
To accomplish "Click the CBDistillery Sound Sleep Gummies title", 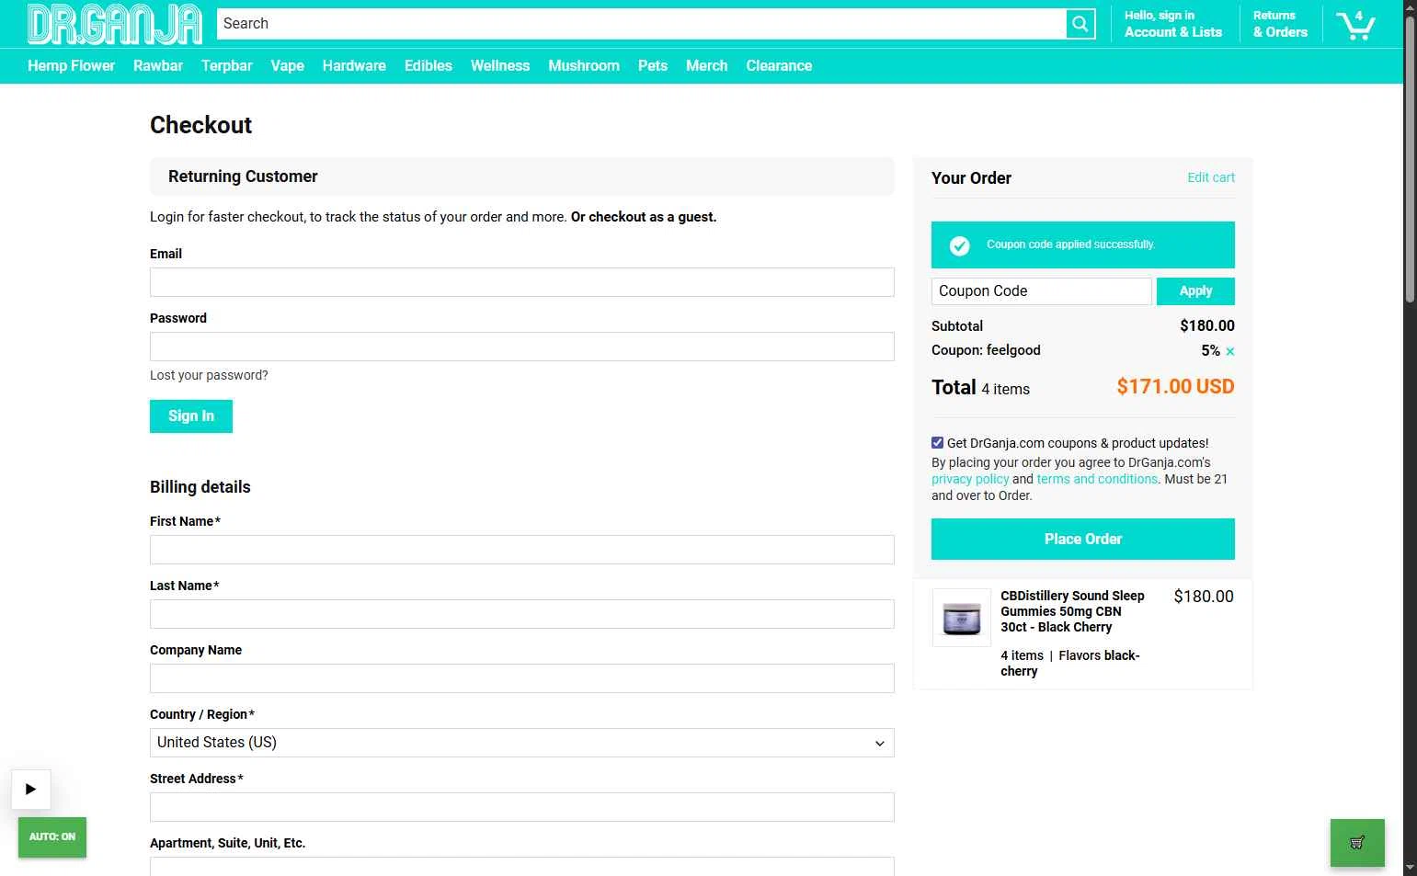I will 1072,611.
